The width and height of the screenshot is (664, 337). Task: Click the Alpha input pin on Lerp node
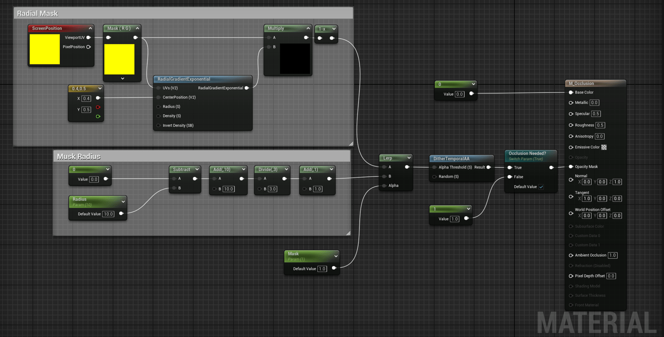click(x=384, y=185)
